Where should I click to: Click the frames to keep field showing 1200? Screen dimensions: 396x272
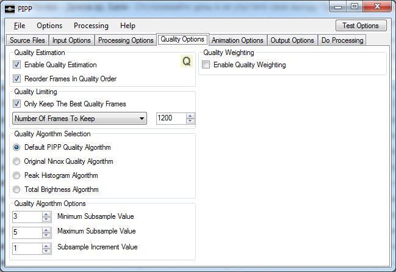171,119
